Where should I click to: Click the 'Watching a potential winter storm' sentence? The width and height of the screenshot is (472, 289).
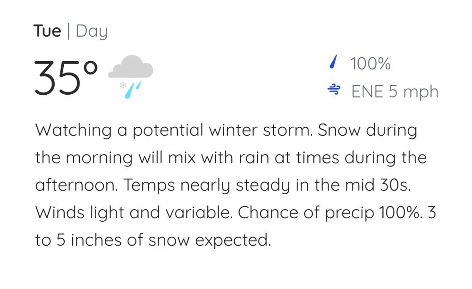tap(173, 130)
